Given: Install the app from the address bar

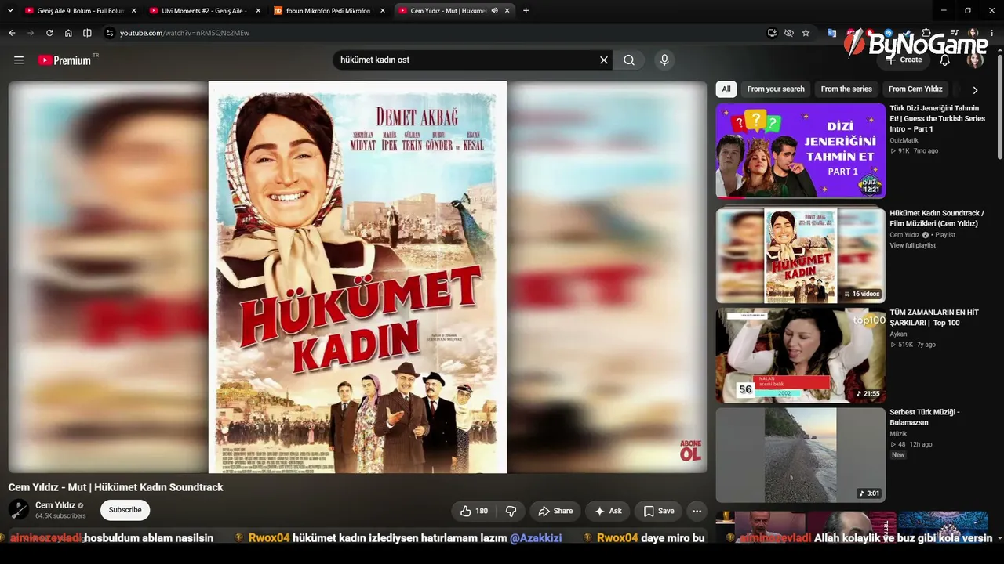Looking at the screenshot, I should [x=773, y=33].
